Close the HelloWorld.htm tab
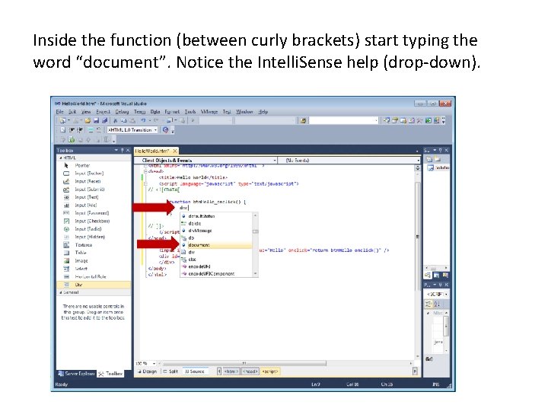Screen dimensions: 548x411 175,151
